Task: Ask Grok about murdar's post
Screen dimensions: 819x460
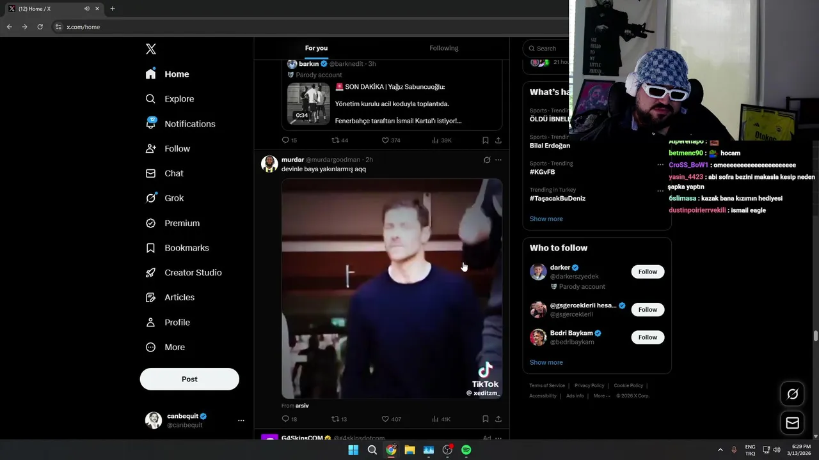Action: click(x=487, y=160)
